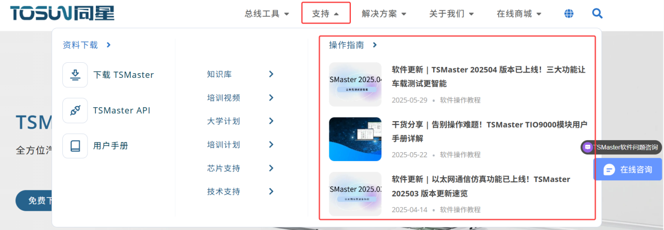
Task: Select TSMaster API
Action: (121, 110)
